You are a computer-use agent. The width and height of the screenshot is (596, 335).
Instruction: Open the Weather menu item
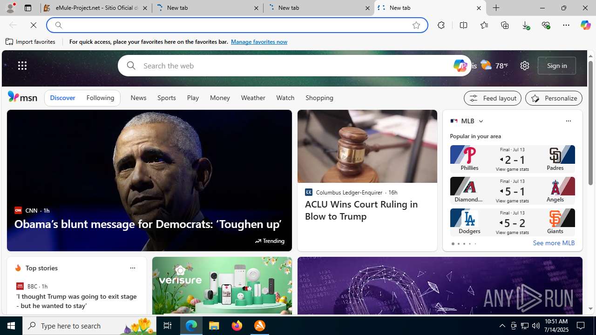pos(253,98)
